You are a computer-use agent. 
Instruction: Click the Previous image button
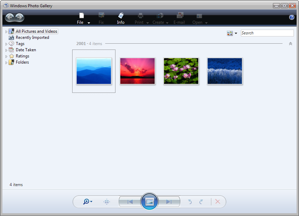[x=130, y=202]
